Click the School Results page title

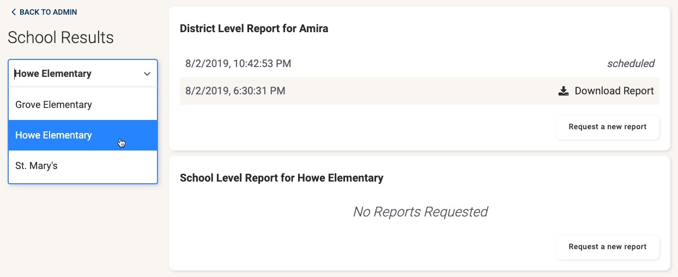tap(60, 38)
